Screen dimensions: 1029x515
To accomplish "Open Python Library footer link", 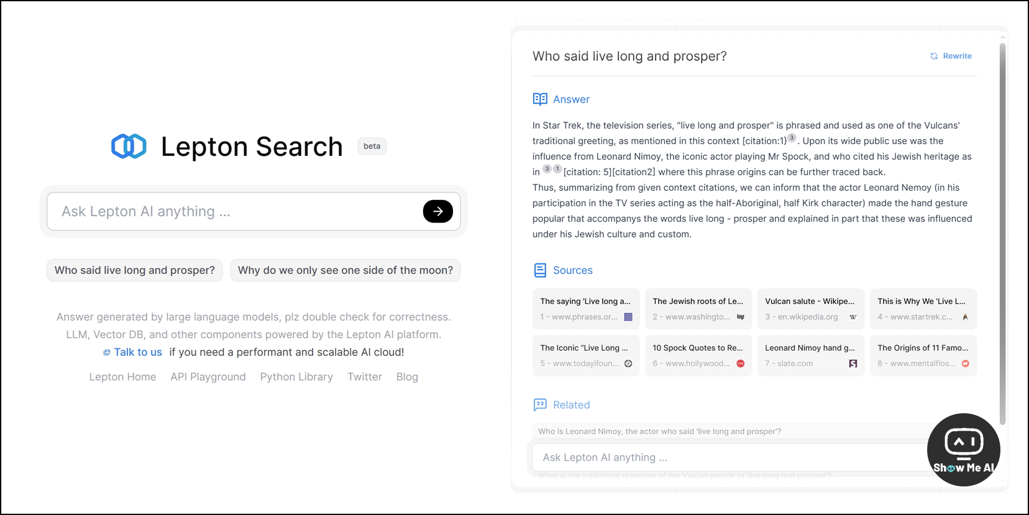I will point(296,377).
